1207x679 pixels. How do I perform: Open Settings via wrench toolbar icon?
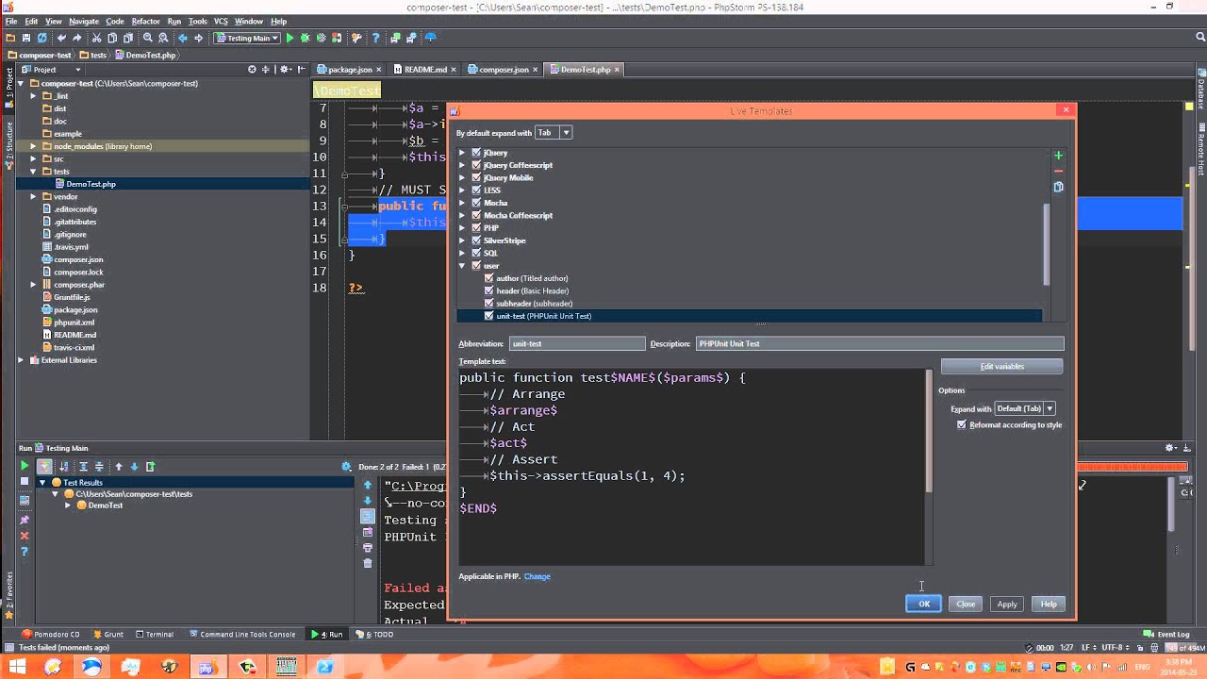[356, 38]
